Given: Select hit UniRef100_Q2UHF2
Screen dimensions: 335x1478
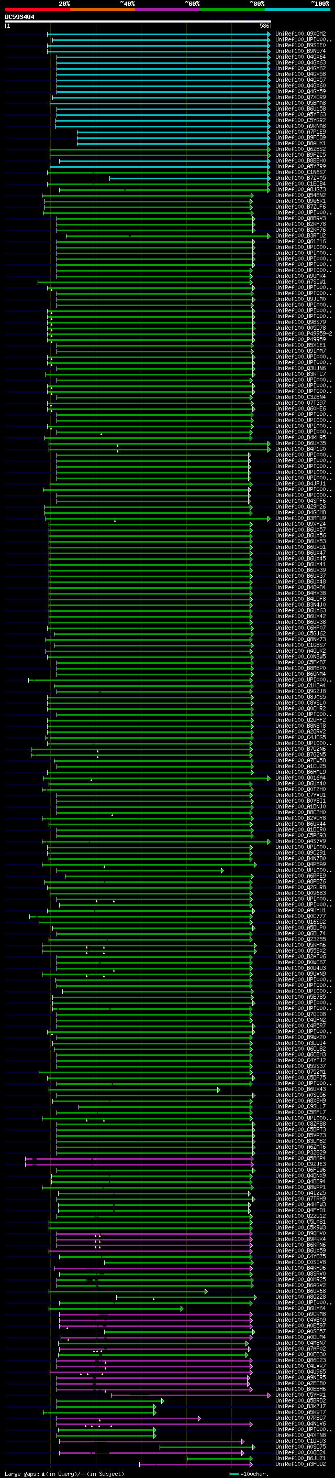Looking at the screenshot, I should pyautogui.click(x=300, y=720).
